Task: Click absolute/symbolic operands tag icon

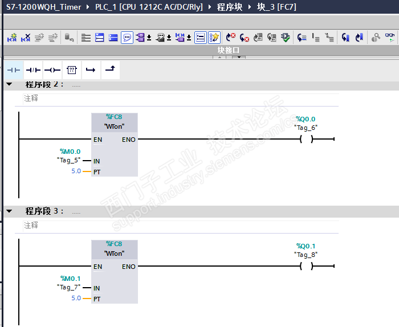Action: click(x=140, y=38)
